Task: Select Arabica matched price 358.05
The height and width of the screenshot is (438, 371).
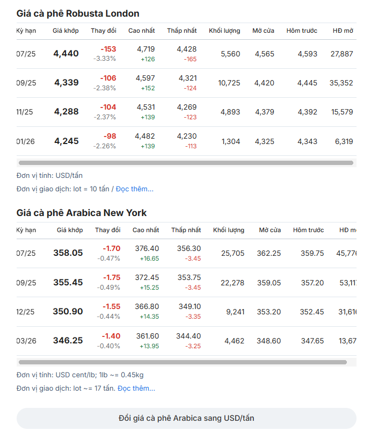Action: pos(68,253)
